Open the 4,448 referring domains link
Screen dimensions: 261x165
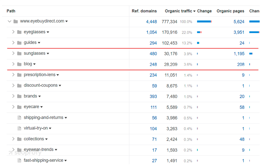point(151,22)
